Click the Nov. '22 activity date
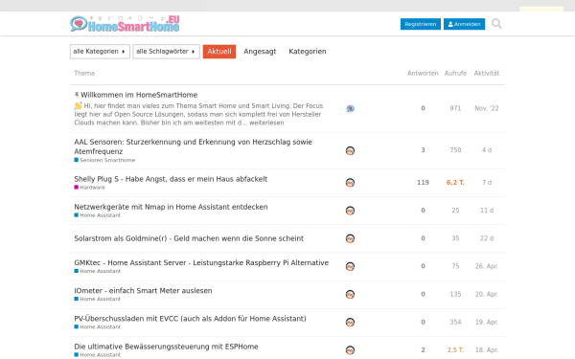Viewport: 575px width, 359px height. pyautogui.click(x=487, y=108)
